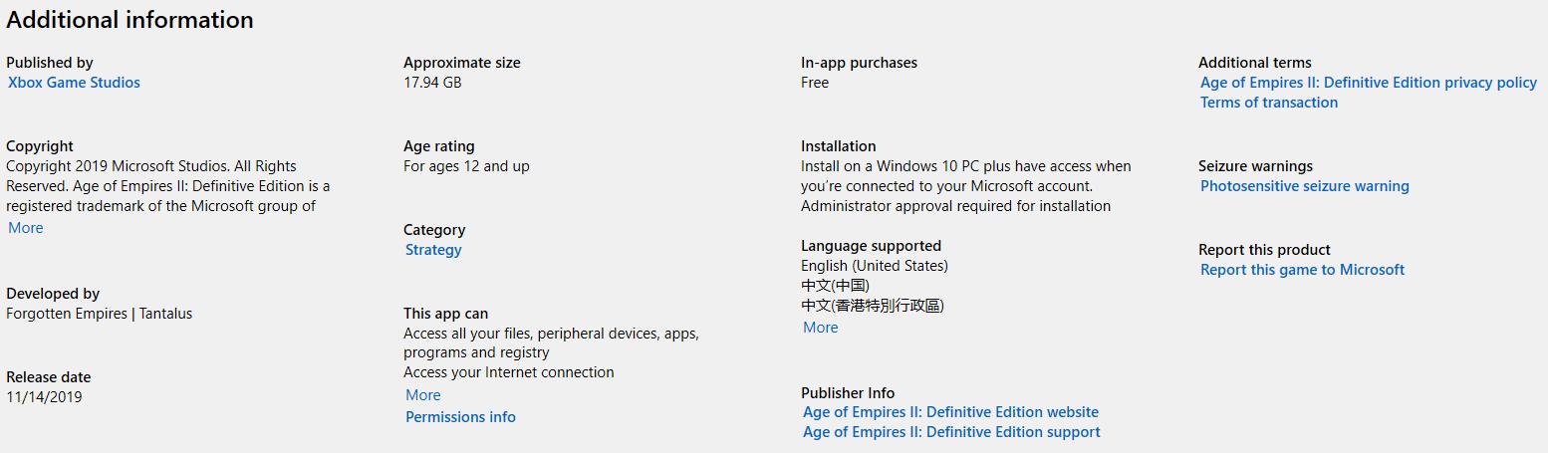1548x453 pixels.
Task: Click the 17.94 GB approximate size value
Action: (x=432, y=83)
